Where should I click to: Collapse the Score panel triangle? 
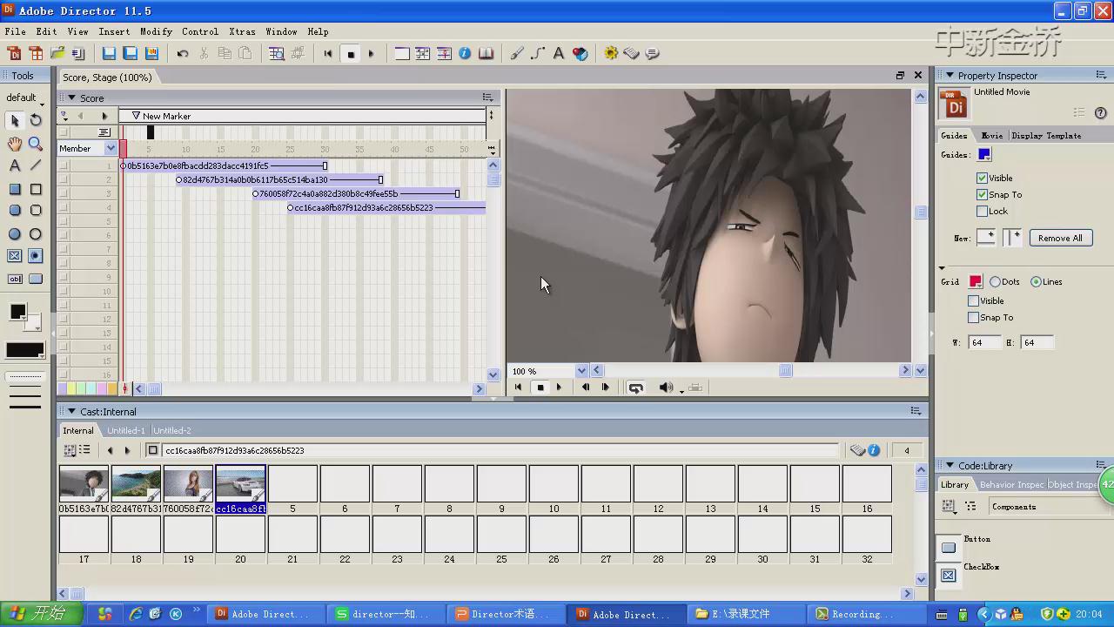(71, 98)
